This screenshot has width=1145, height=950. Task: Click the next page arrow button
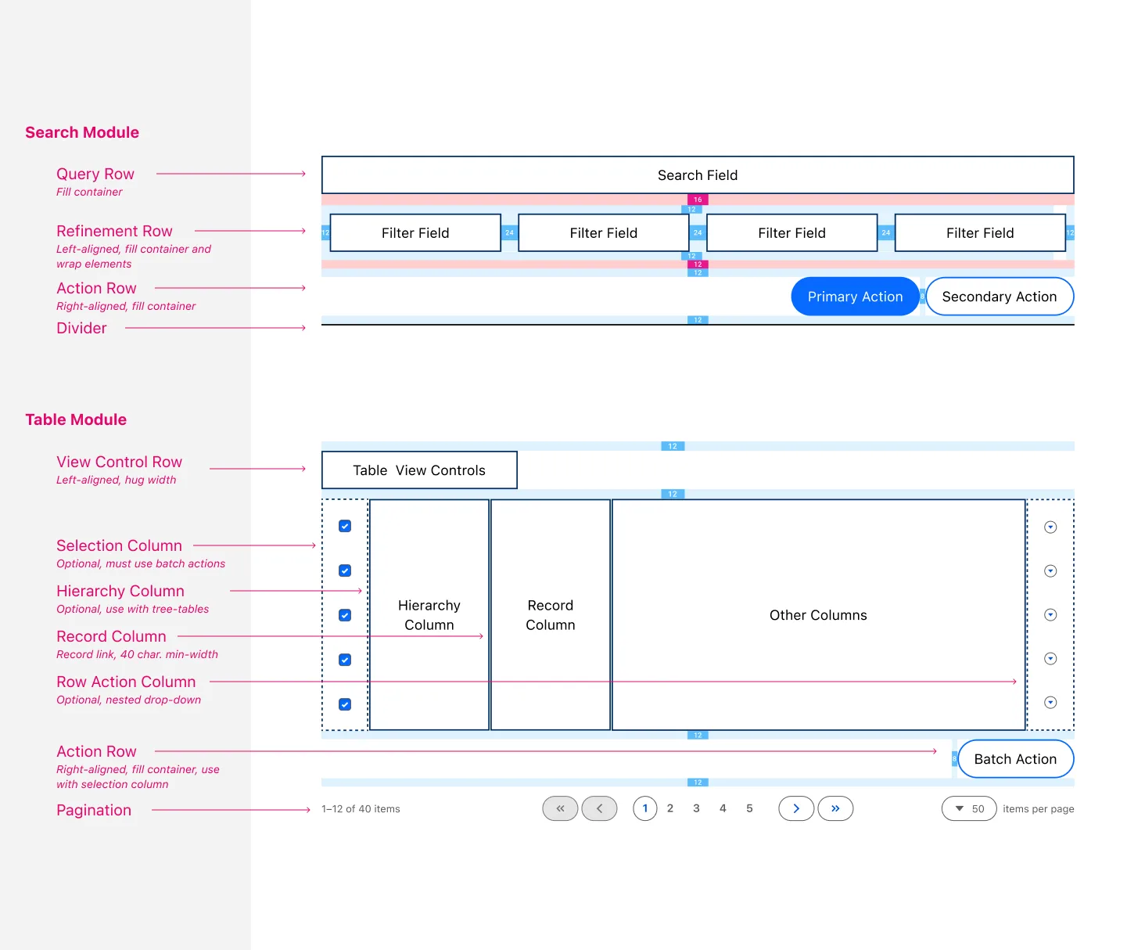(x=796, y=808)
